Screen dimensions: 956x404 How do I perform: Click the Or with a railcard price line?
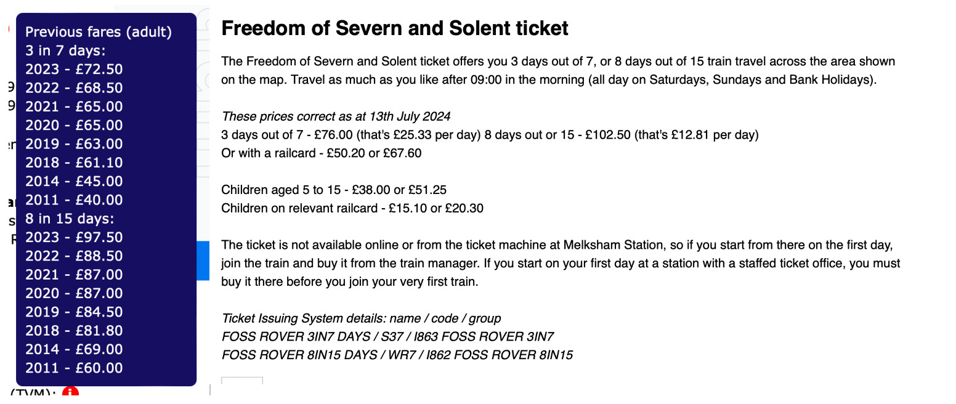click(x=321, y=153)
